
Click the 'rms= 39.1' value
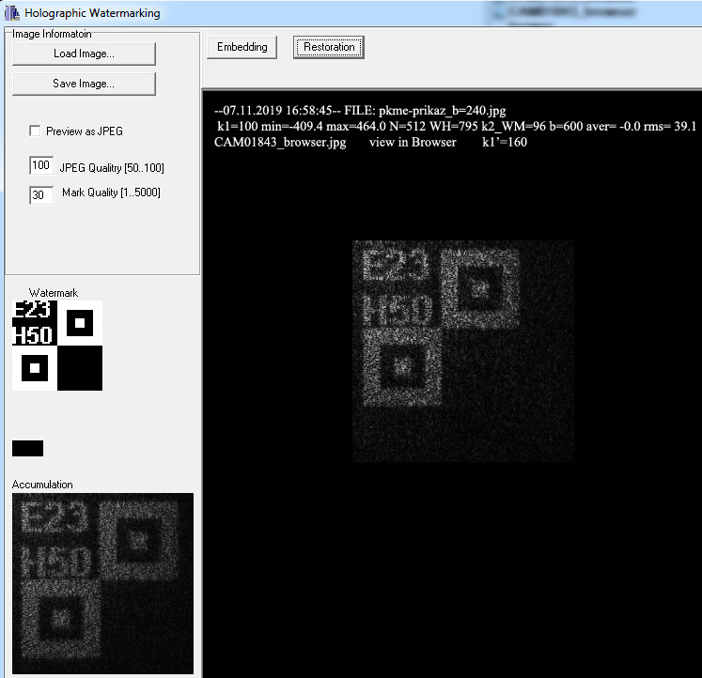670,127
